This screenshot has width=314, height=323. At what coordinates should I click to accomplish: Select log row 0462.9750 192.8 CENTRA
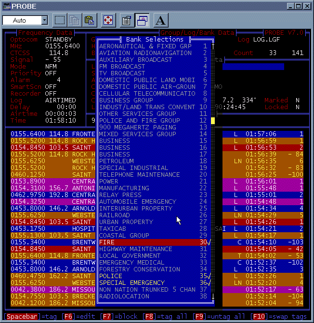53,195
